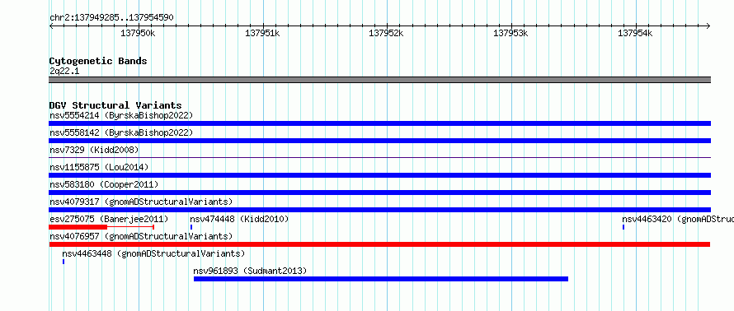Select the red esv275075 feature bar
The width and height of the screenshot is (734, 311).
point(101,227)
